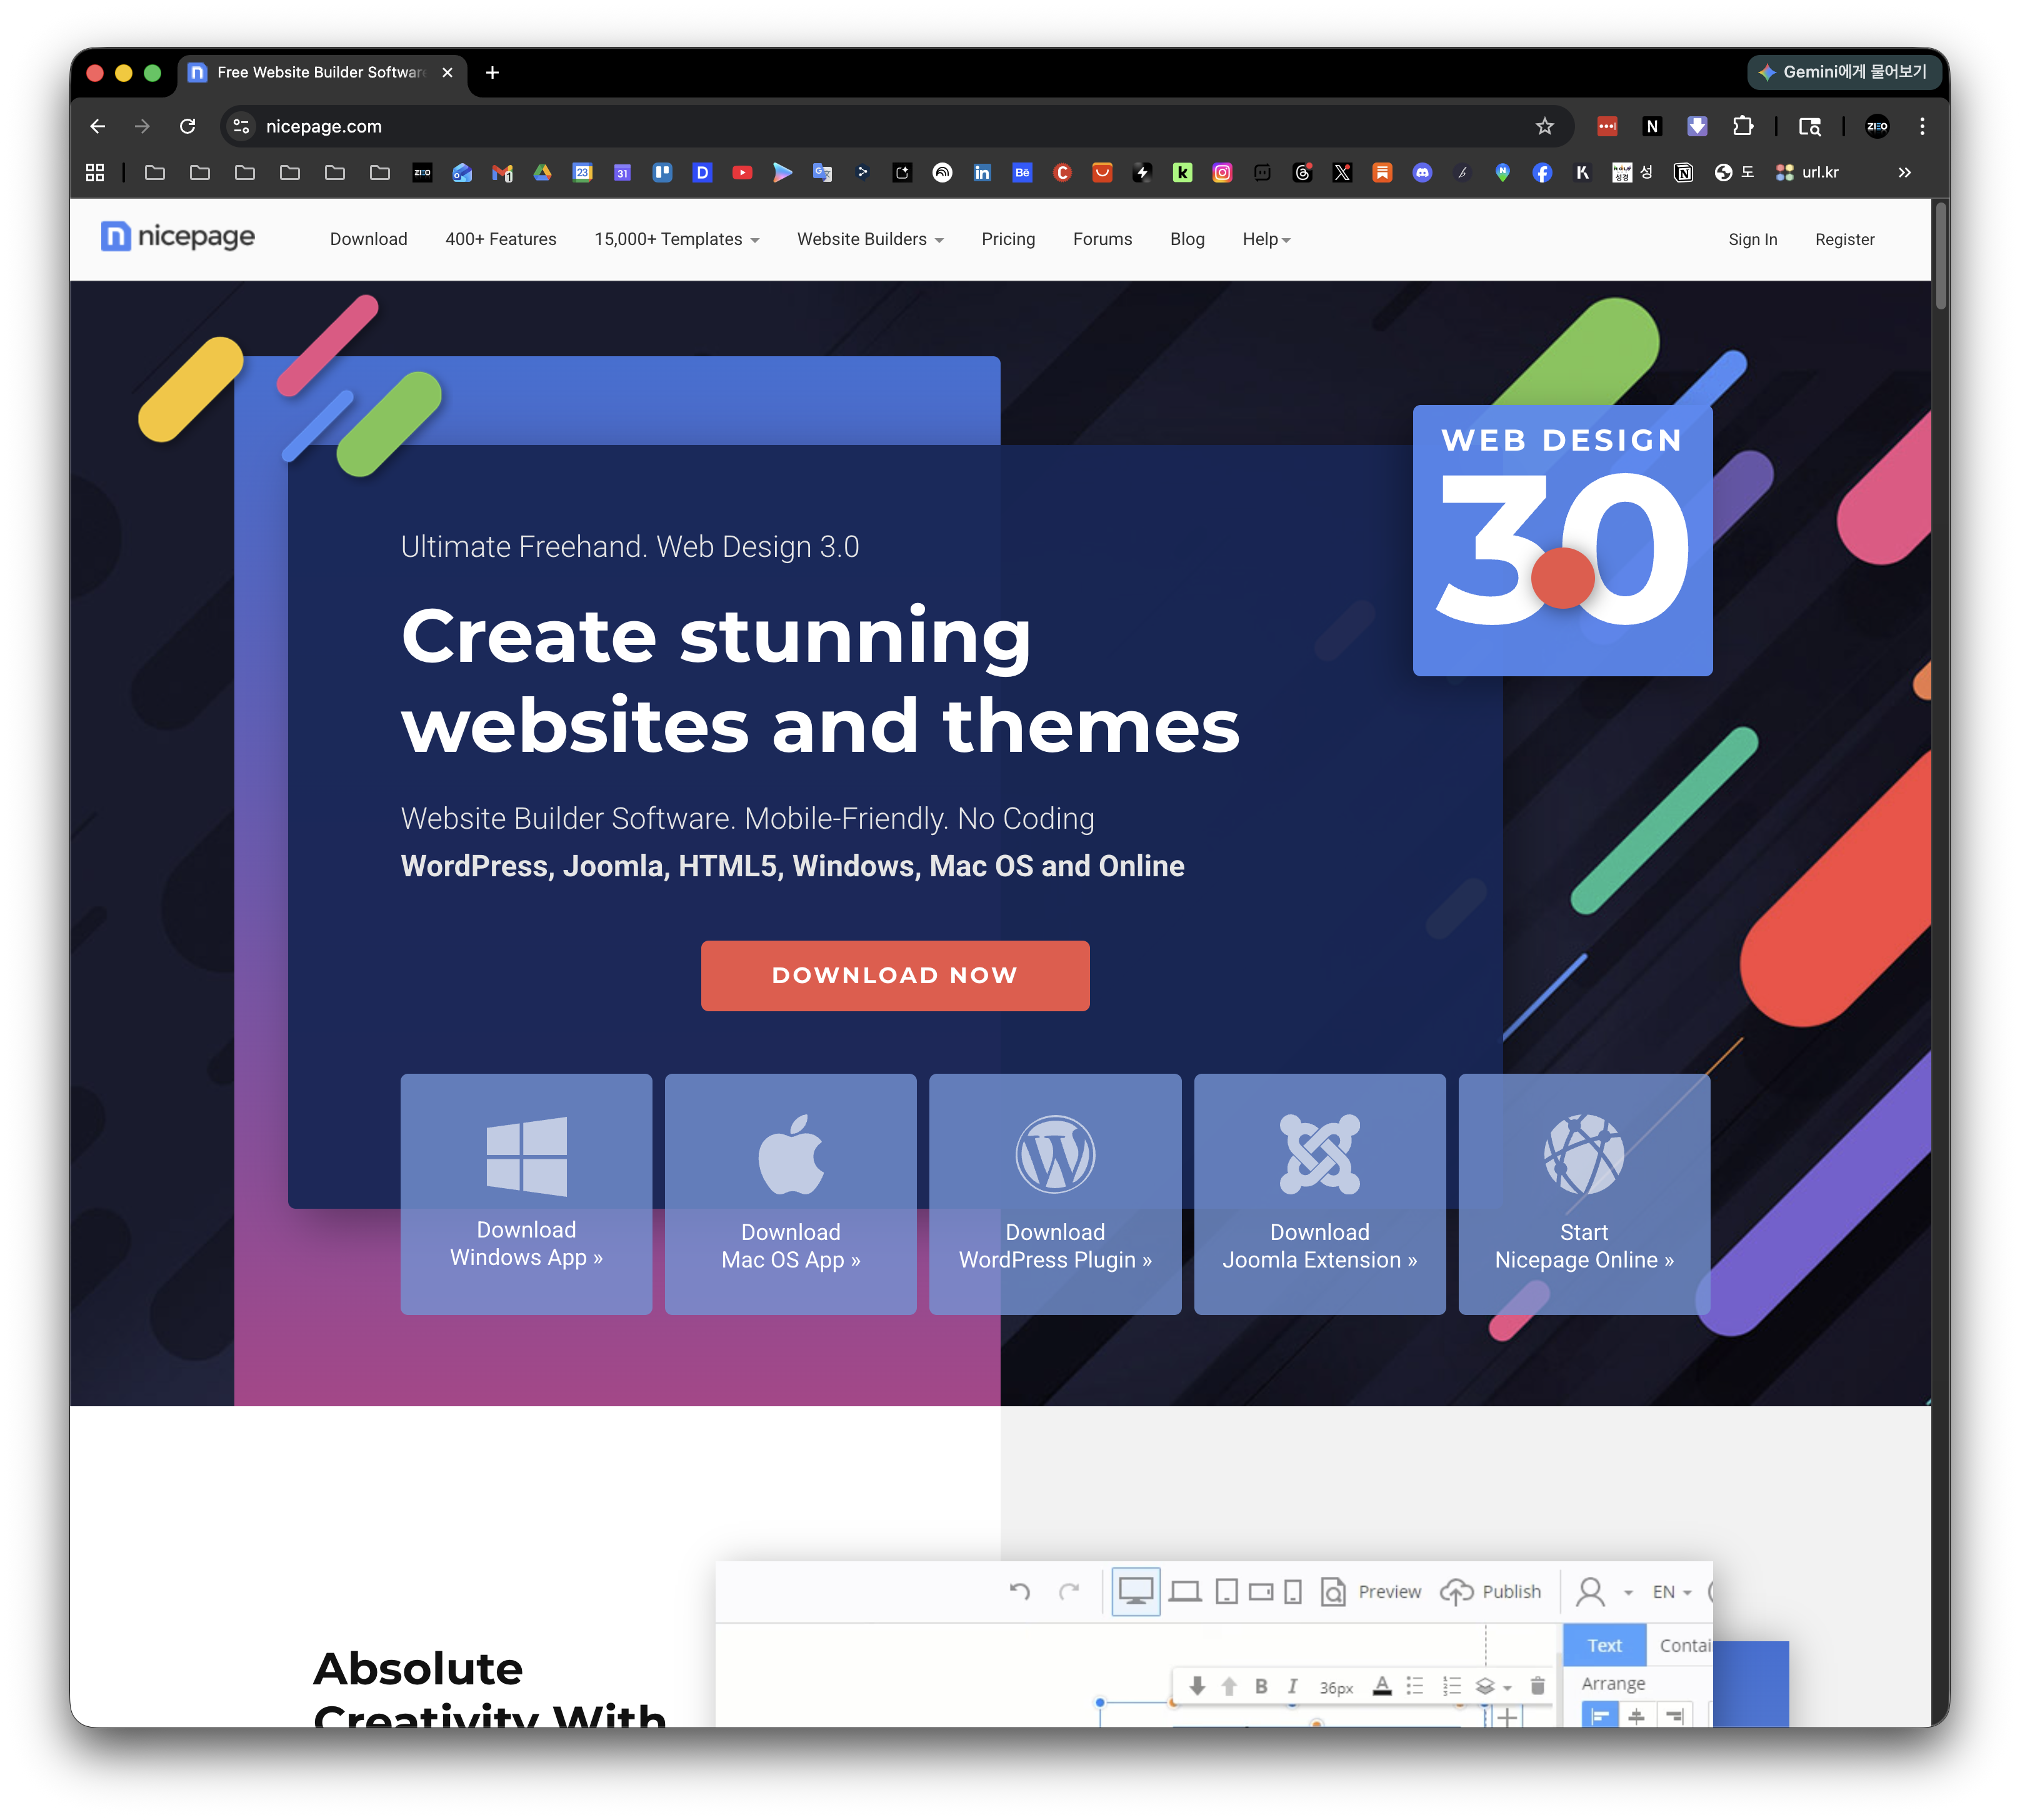Open the Chrome three-dot menu
Viewport: 2020px width, 1820px height.
1922,126
